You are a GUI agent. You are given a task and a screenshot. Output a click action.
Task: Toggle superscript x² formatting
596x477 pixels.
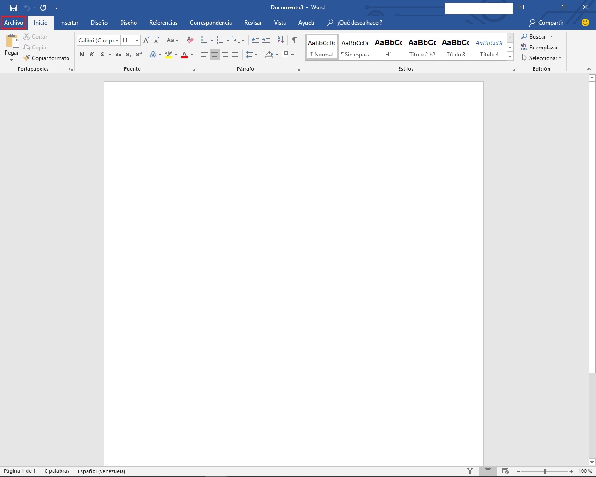[138, 55]
